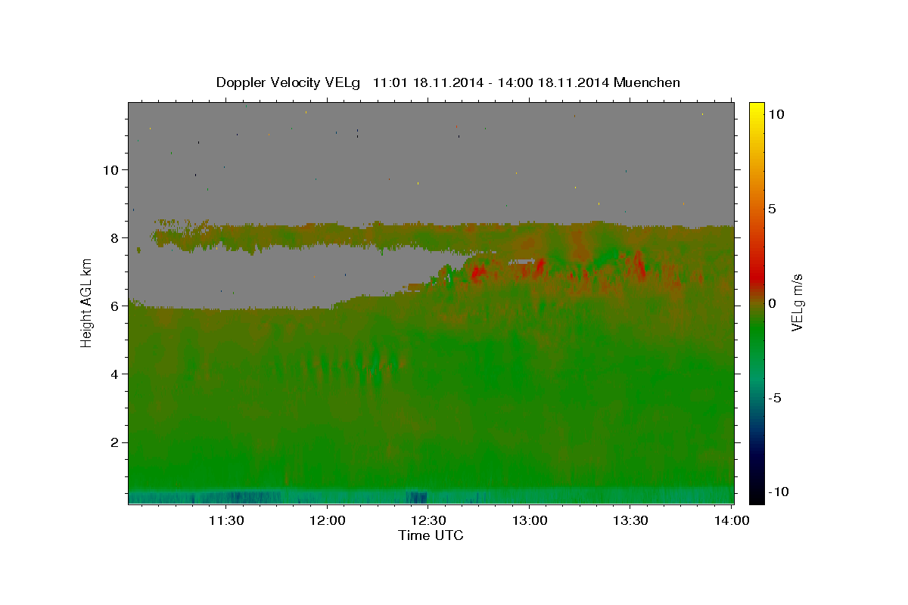Click the 'Muenchen' location in the title
The width and height of the screenshot is (908, 605).
pyautogui.click(x=647, y=82)
